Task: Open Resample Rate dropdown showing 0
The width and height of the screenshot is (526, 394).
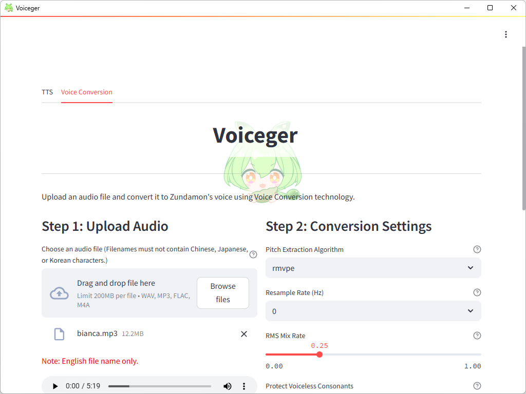Action: tap(373, 311)
